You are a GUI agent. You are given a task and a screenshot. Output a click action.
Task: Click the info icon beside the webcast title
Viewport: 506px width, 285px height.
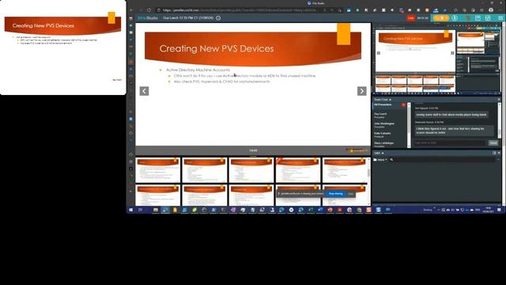coord(218,18)
